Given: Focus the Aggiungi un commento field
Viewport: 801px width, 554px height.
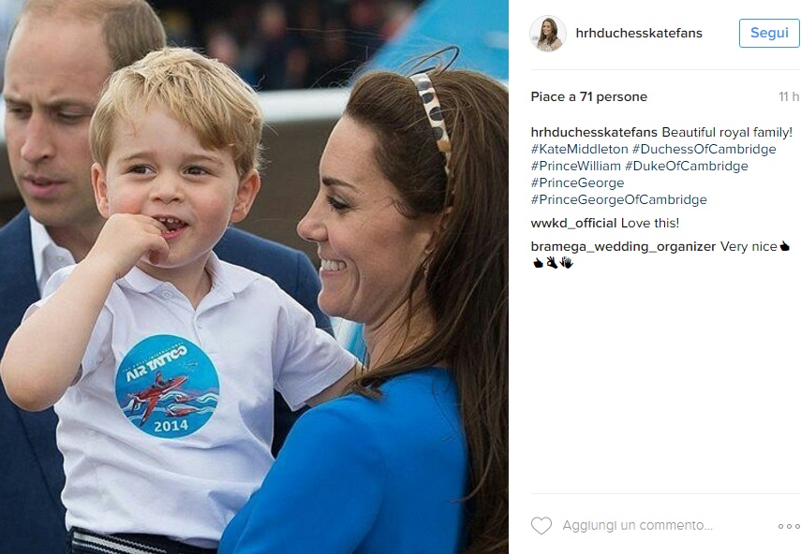Looking at the screenshot, I should (x=638, y=525).
